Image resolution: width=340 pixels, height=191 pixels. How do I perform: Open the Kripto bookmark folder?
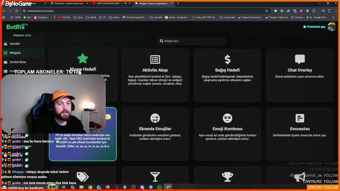[114, 18]
